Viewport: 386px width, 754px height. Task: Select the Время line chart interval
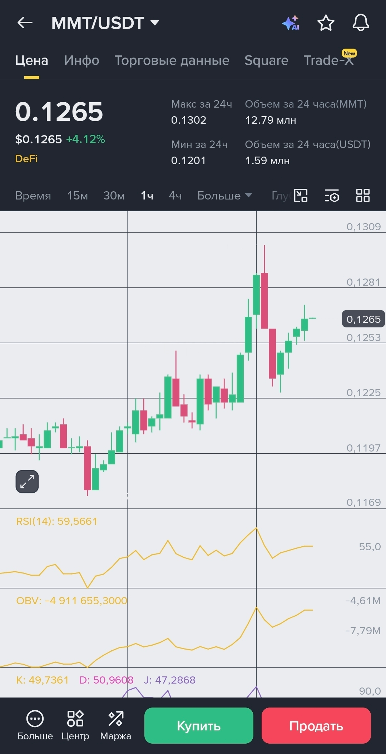tap(33, 196)
